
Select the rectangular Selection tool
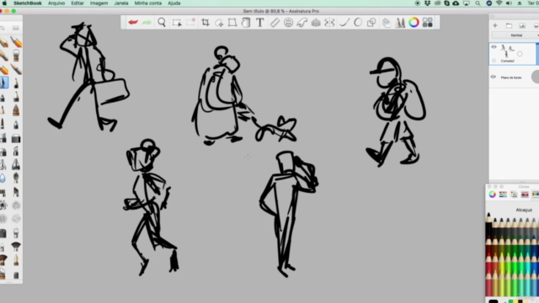click(177, 23)
